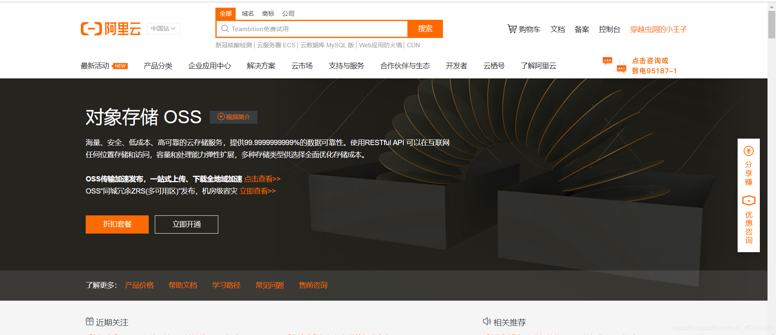Image resolution: width=776 pixels, height=335 pixels.
Task: Click the gift icon beside 近期关注
Action: [90, 321]
